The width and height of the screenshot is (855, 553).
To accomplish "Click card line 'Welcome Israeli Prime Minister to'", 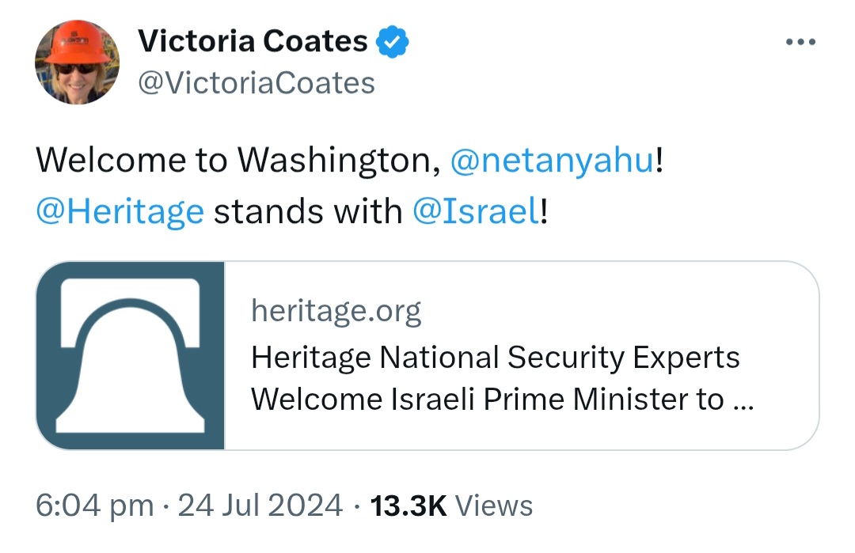I will click(x=487, y=400).
